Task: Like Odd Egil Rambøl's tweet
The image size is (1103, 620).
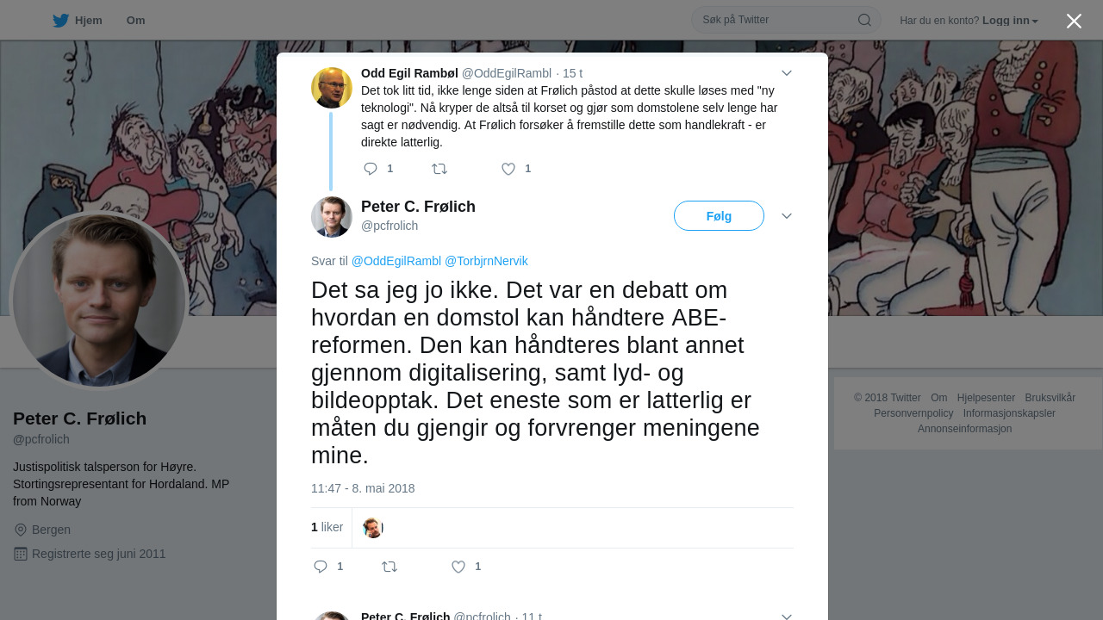Action: pyautogui.click(x=508, y=169)
